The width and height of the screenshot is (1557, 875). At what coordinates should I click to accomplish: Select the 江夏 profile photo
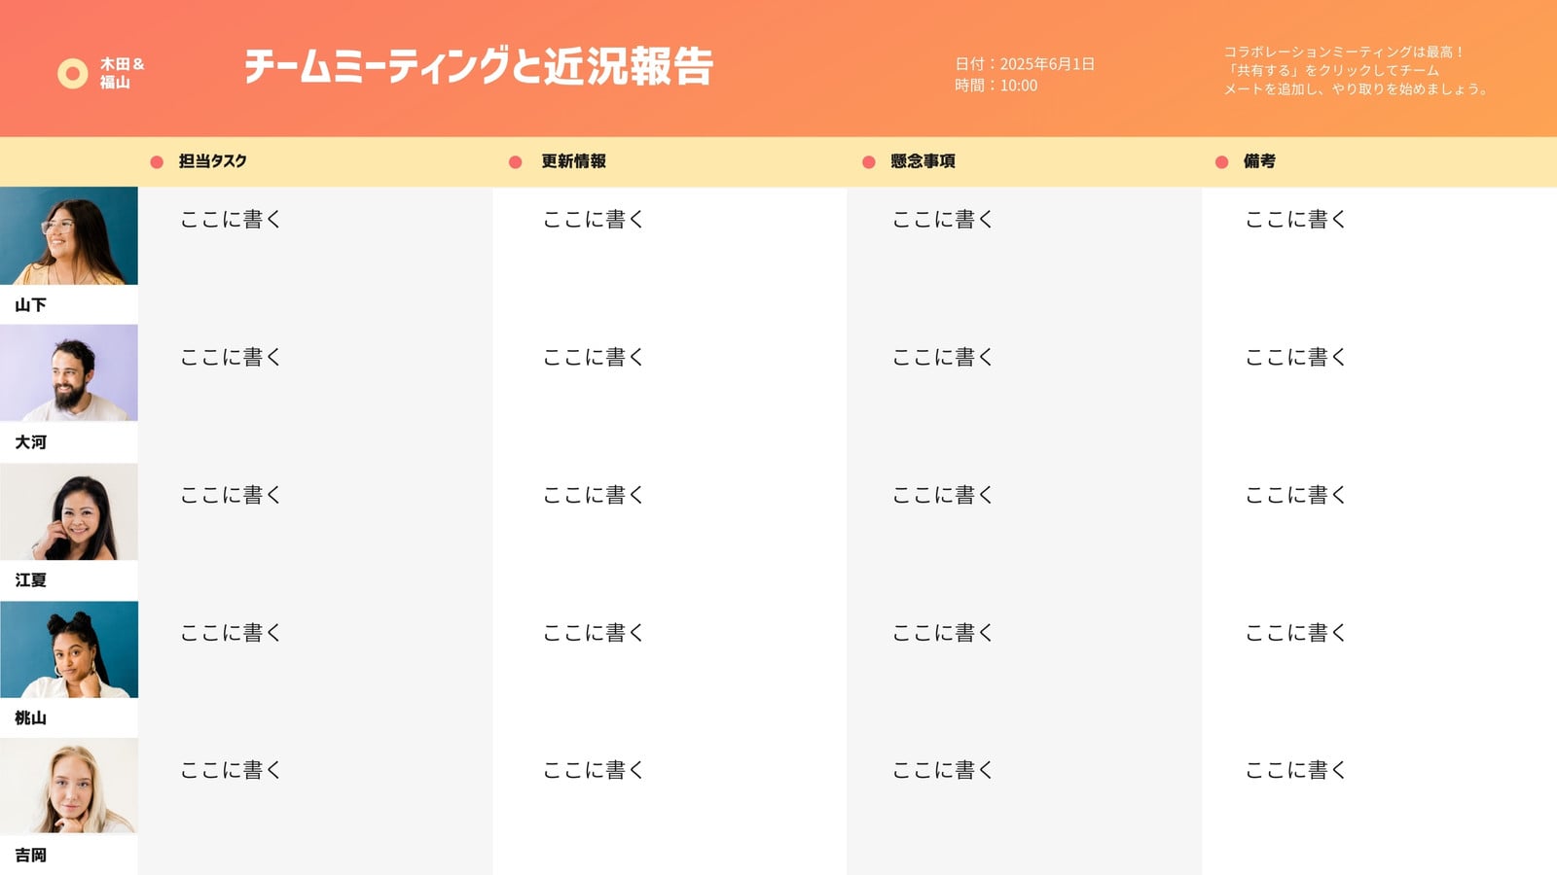[69, 511]
